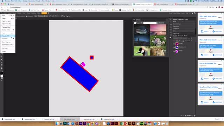Open Photoshop from the macOS dock
The image size is (224, 126).
(65, 124)
